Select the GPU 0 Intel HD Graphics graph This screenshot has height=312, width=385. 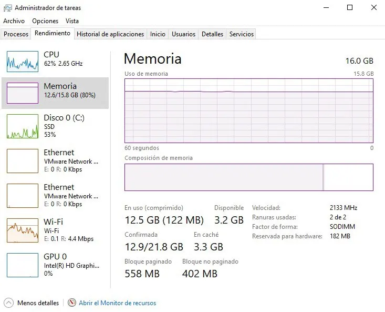(x=23, y=265)
